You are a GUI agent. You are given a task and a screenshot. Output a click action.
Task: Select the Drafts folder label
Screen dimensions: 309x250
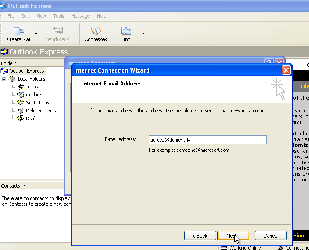pyautogui.click(x=33, y=119)
